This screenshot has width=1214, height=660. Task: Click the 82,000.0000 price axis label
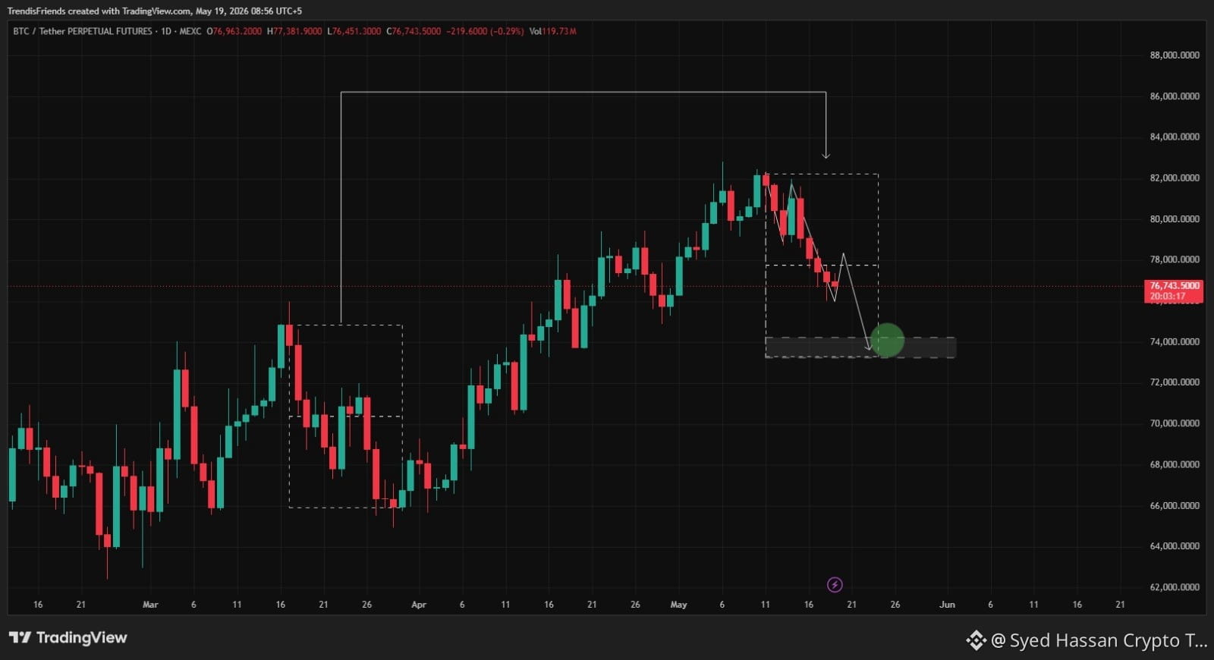[1175, 178]
